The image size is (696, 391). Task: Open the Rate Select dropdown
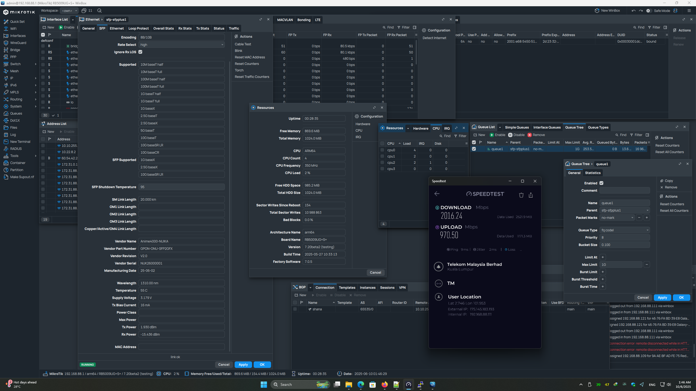[182, 45]
